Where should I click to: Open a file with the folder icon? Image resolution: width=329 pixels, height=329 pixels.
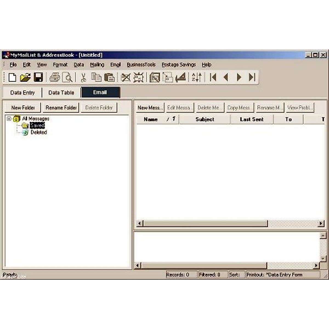coord(25,78)
